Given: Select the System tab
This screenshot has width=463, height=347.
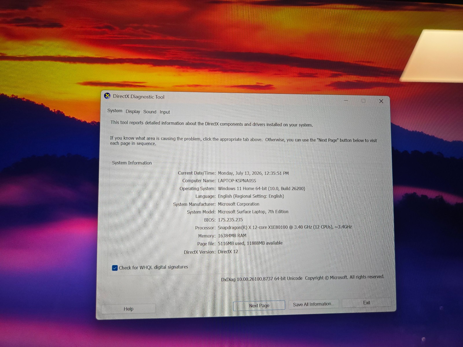Looking at the screenshot, I should click(115, 111).
